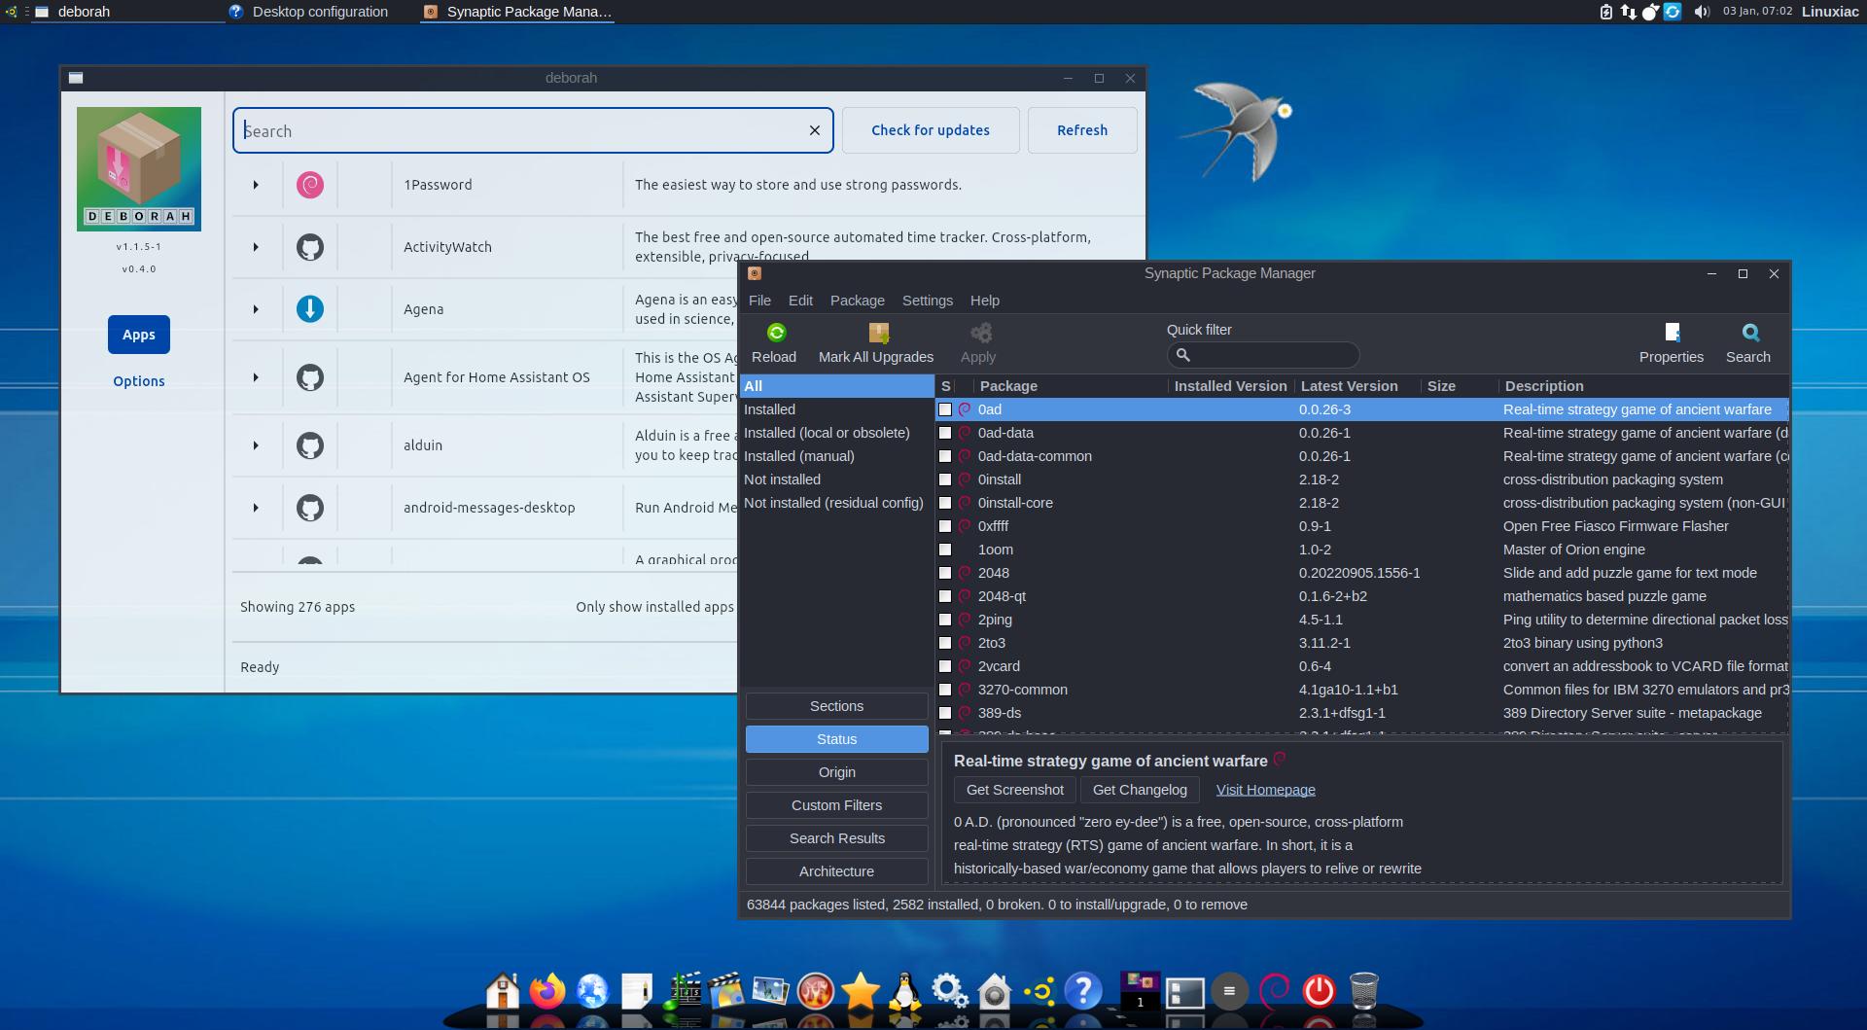Expand the 1Password row arrow

256,185
